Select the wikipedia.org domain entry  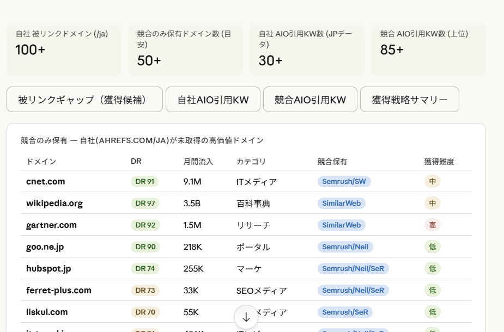(54, 203)
